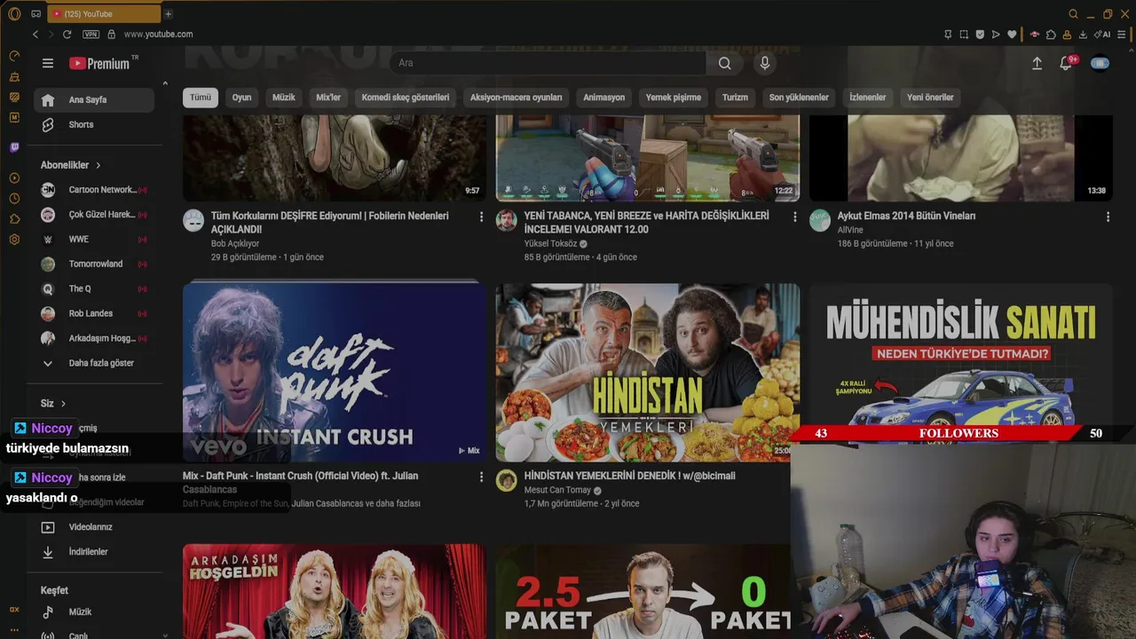Open the Player icon in Opera sidebar
The height and width of the screenshot is (639, 1136).
14,177
